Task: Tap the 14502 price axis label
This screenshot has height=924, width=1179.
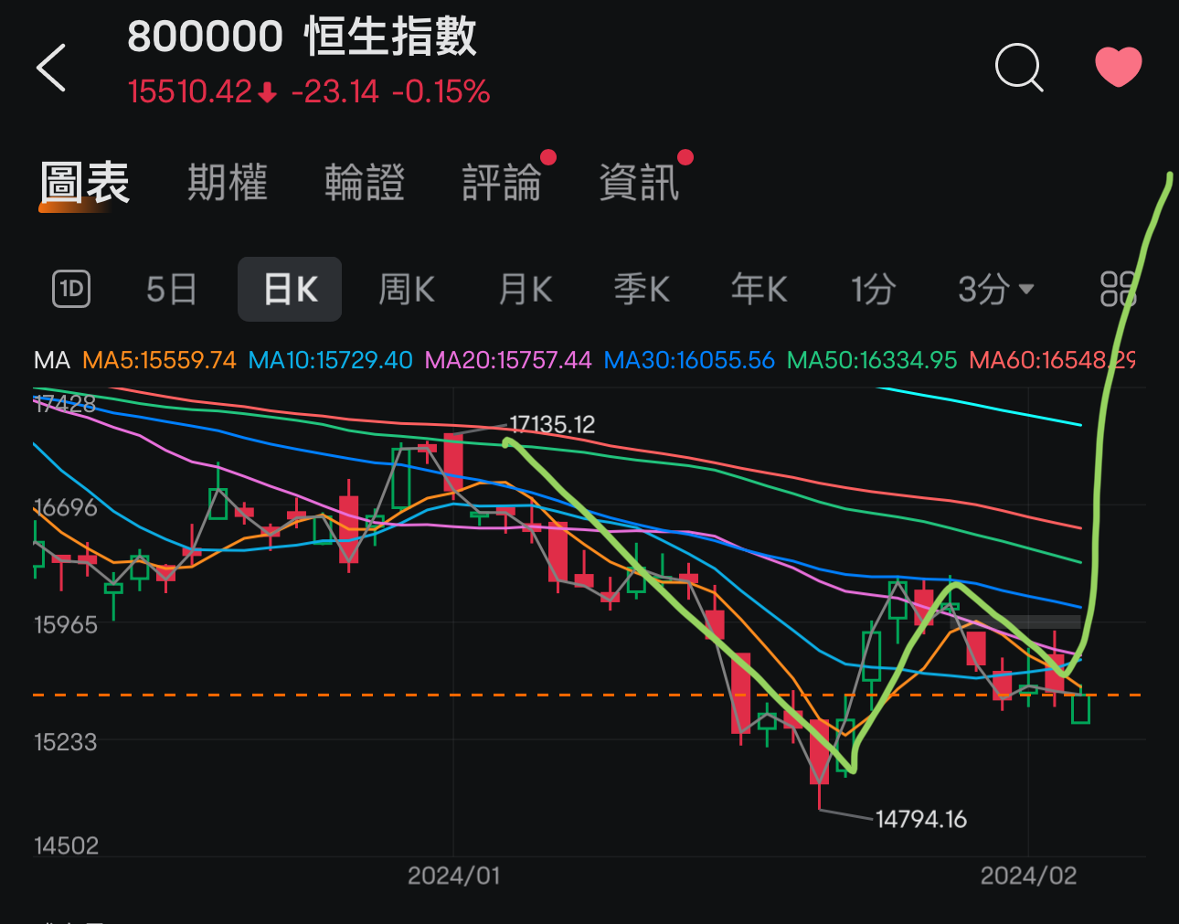Action: [x=66, y=845]
